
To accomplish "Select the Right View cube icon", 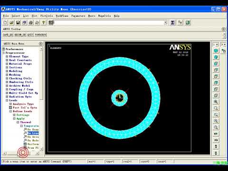I will click(216, 70).
